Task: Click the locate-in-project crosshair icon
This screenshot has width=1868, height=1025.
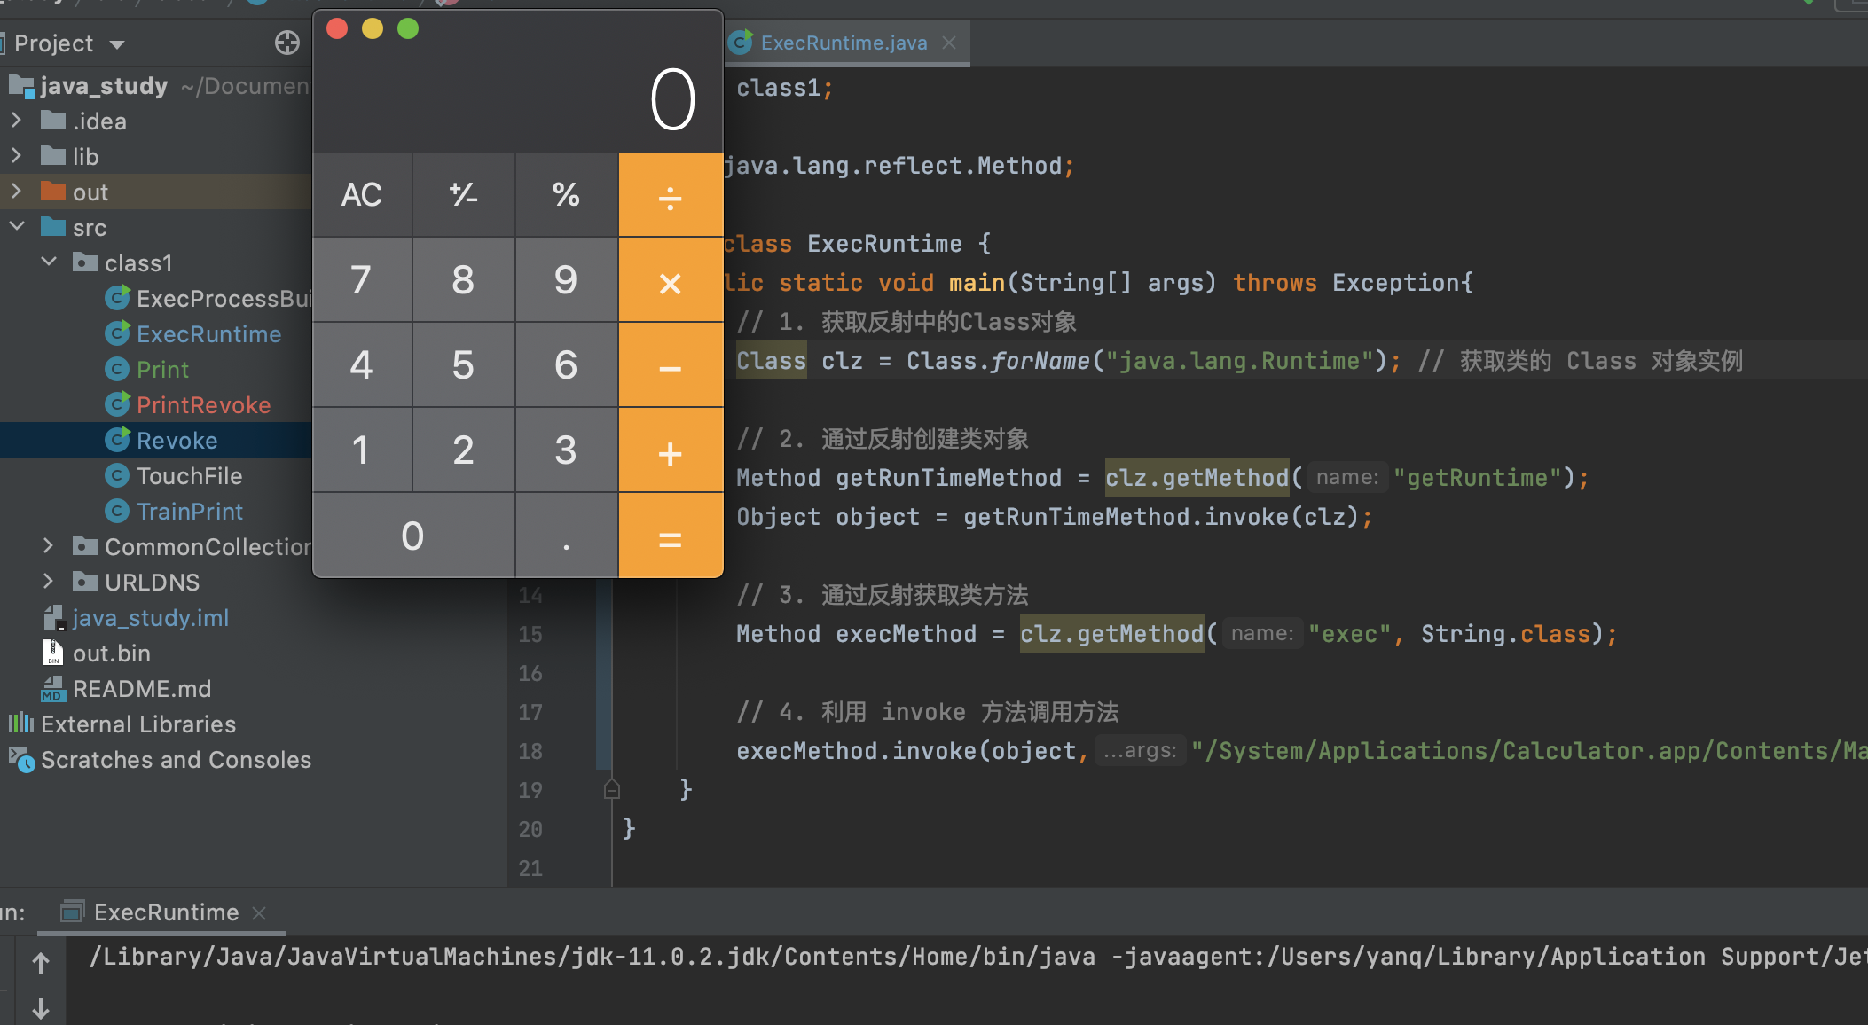Action: click(286, 43)
